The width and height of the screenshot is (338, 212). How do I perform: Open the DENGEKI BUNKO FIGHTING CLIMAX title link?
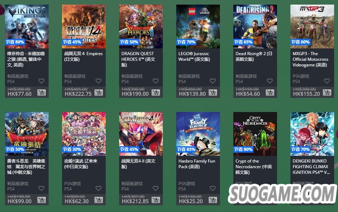[x=311, y=167]
